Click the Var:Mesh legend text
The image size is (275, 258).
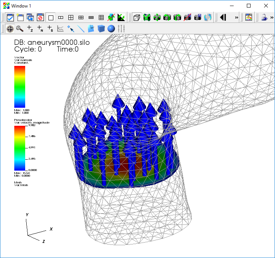pyautogui.click(x=21, y=185)
